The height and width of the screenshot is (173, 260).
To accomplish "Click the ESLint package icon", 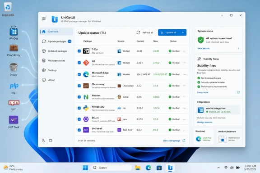I will (x=86, y=119).
